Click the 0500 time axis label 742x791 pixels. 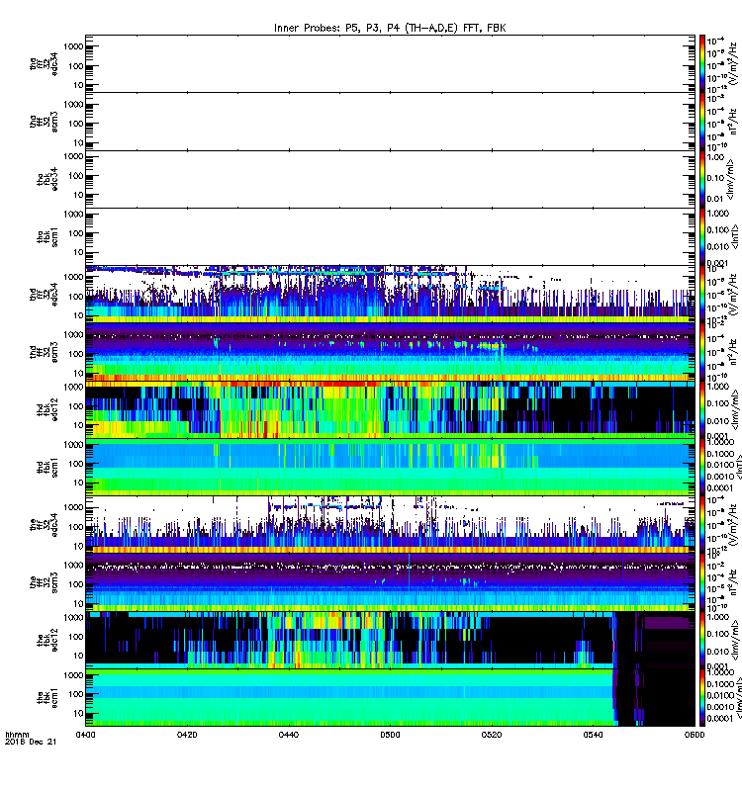[x=390, y=735]
